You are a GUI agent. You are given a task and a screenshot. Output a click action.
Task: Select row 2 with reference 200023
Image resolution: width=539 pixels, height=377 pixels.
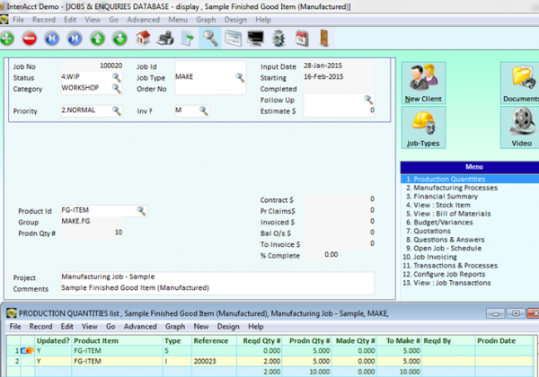click(269, 361)
